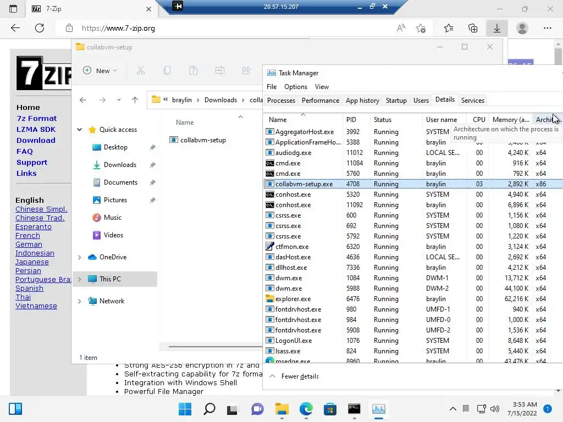Open Task Manager View menu
The height and width of the screenshot is (422, 563).
point(322,87)
